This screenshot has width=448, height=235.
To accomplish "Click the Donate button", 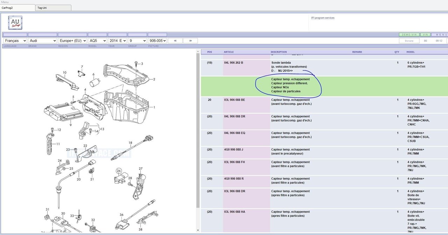I will tap(409, 41).
